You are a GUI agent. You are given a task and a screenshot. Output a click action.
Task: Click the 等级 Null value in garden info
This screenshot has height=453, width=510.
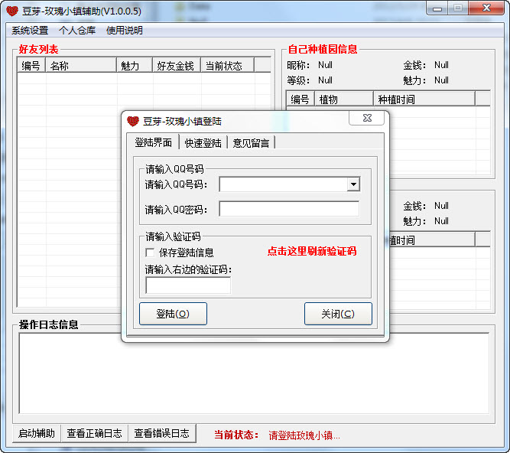point(325,80)
